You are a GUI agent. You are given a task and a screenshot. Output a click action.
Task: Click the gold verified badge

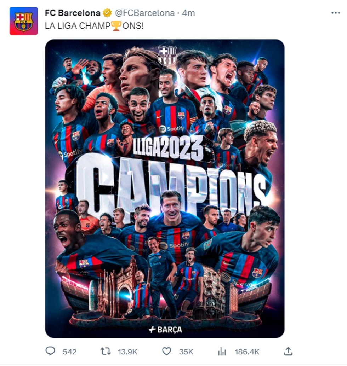click(107, 13)
